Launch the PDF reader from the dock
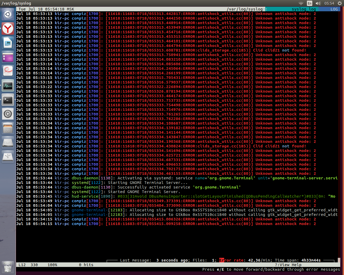 pyautogui.click(x=8, y=71)
